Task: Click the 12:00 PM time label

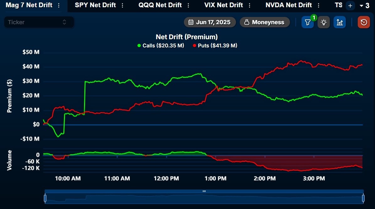Action: pos(166,178)
